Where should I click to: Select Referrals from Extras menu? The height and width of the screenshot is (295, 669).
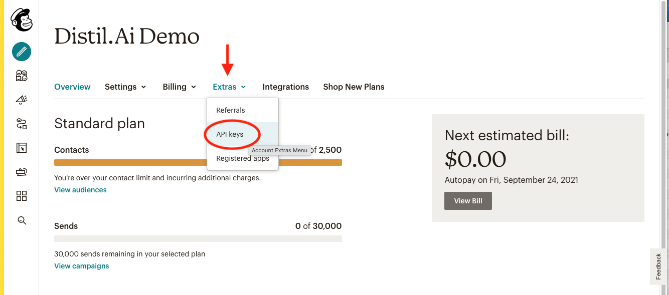click(231, 110)
